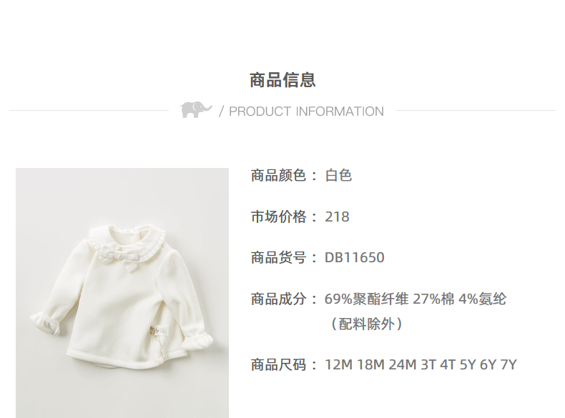Select size 3T
Viewport: 565px width, 418px height.
(x=428, y=364)
